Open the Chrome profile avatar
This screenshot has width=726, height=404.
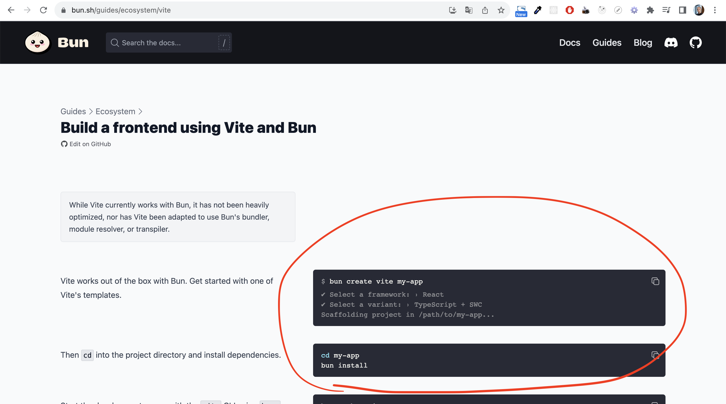[699, 10]
